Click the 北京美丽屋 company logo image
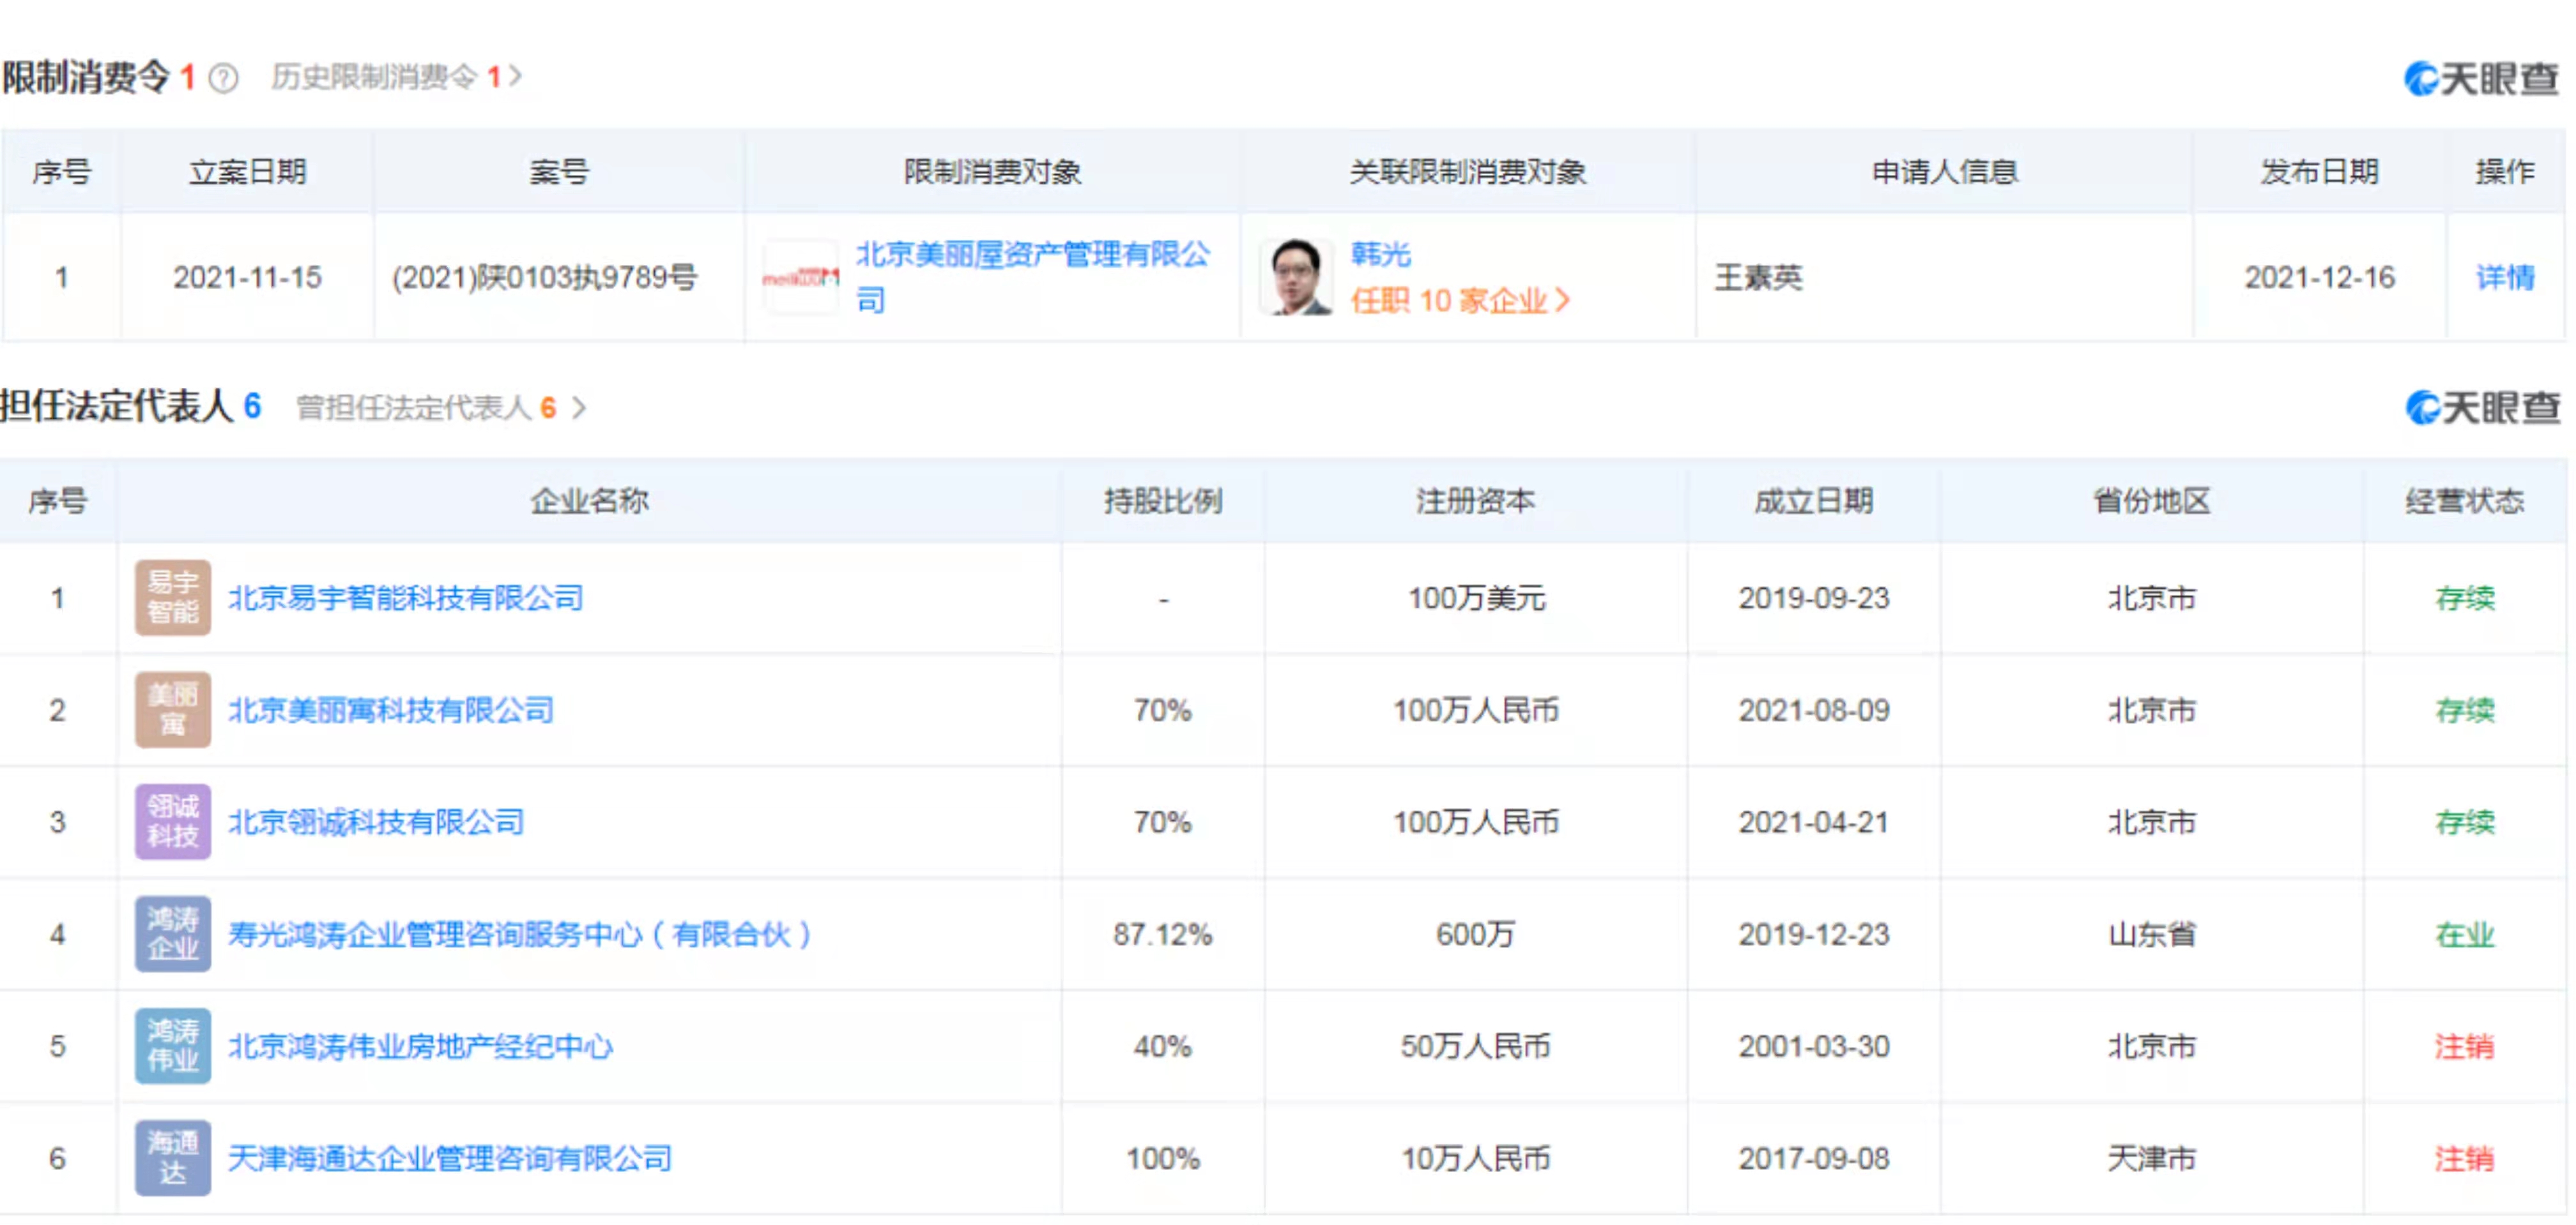 (x=800, y=278)
